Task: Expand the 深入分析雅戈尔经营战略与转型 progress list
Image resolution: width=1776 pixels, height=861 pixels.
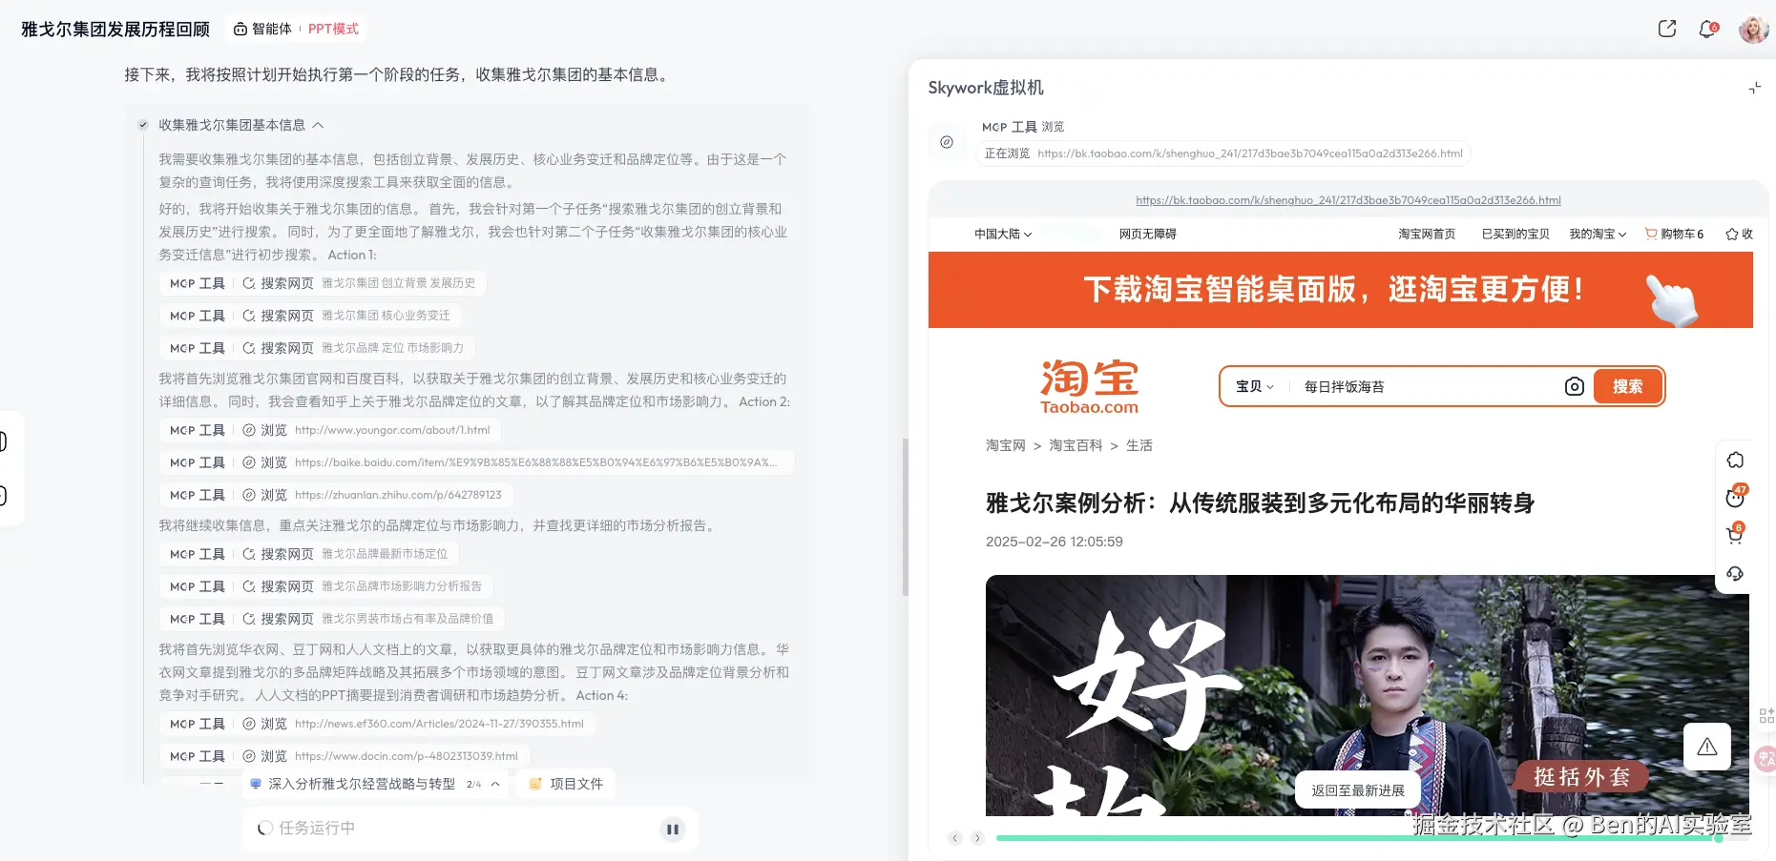Action: click(495, 784)
